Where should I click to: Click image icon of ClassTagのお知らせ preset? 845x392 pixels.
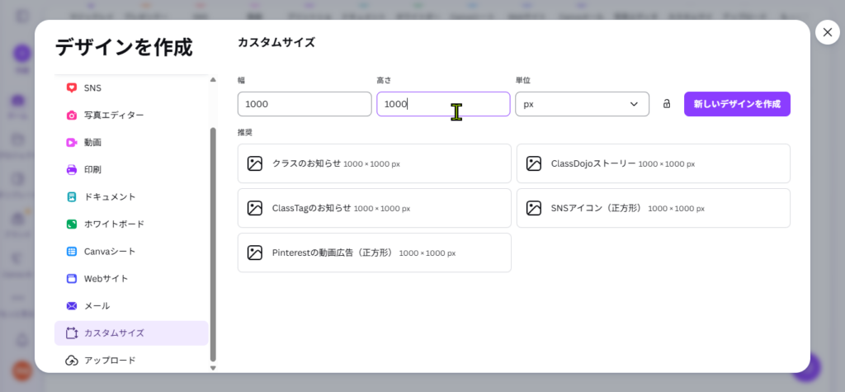(x=254, y=208)
